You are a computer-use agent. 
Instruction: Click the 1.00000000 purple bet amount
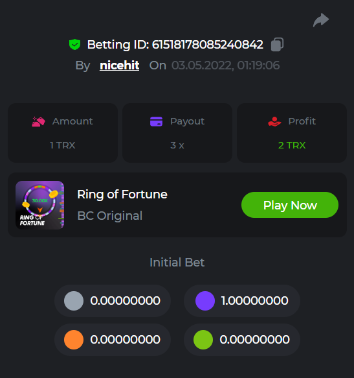[254, 301]
